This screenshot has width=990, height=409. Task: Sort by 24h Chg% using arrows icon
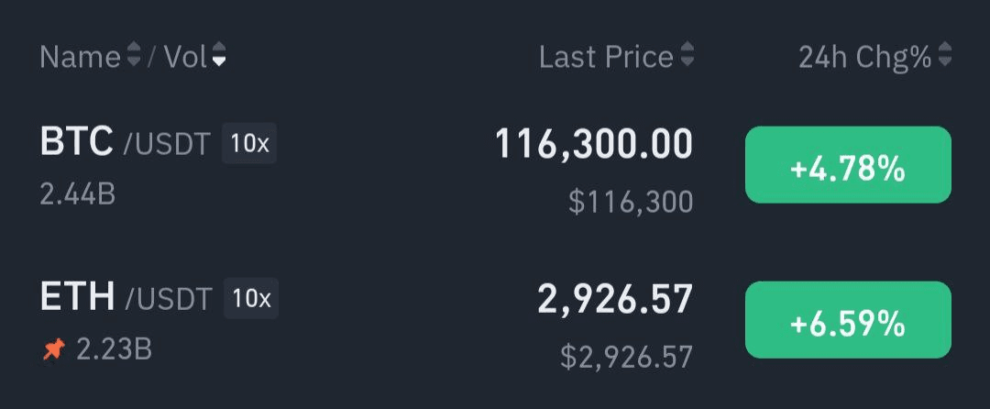[944, 55]
